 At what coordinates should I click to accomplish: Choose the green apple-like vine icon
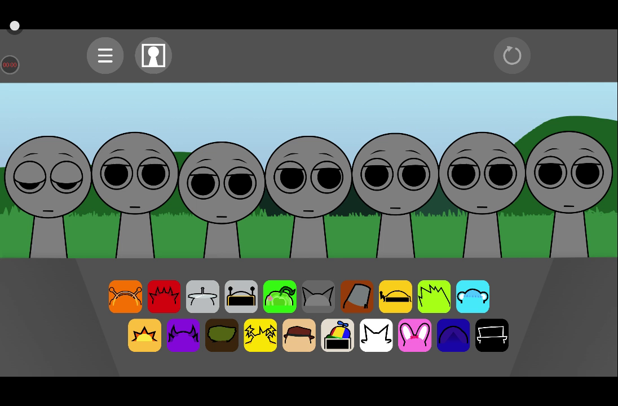(x=280, y=297)
